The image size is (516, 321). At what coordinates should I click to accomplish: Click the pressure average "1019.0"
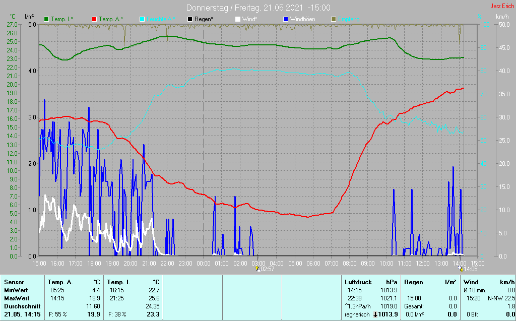point(390,306)
